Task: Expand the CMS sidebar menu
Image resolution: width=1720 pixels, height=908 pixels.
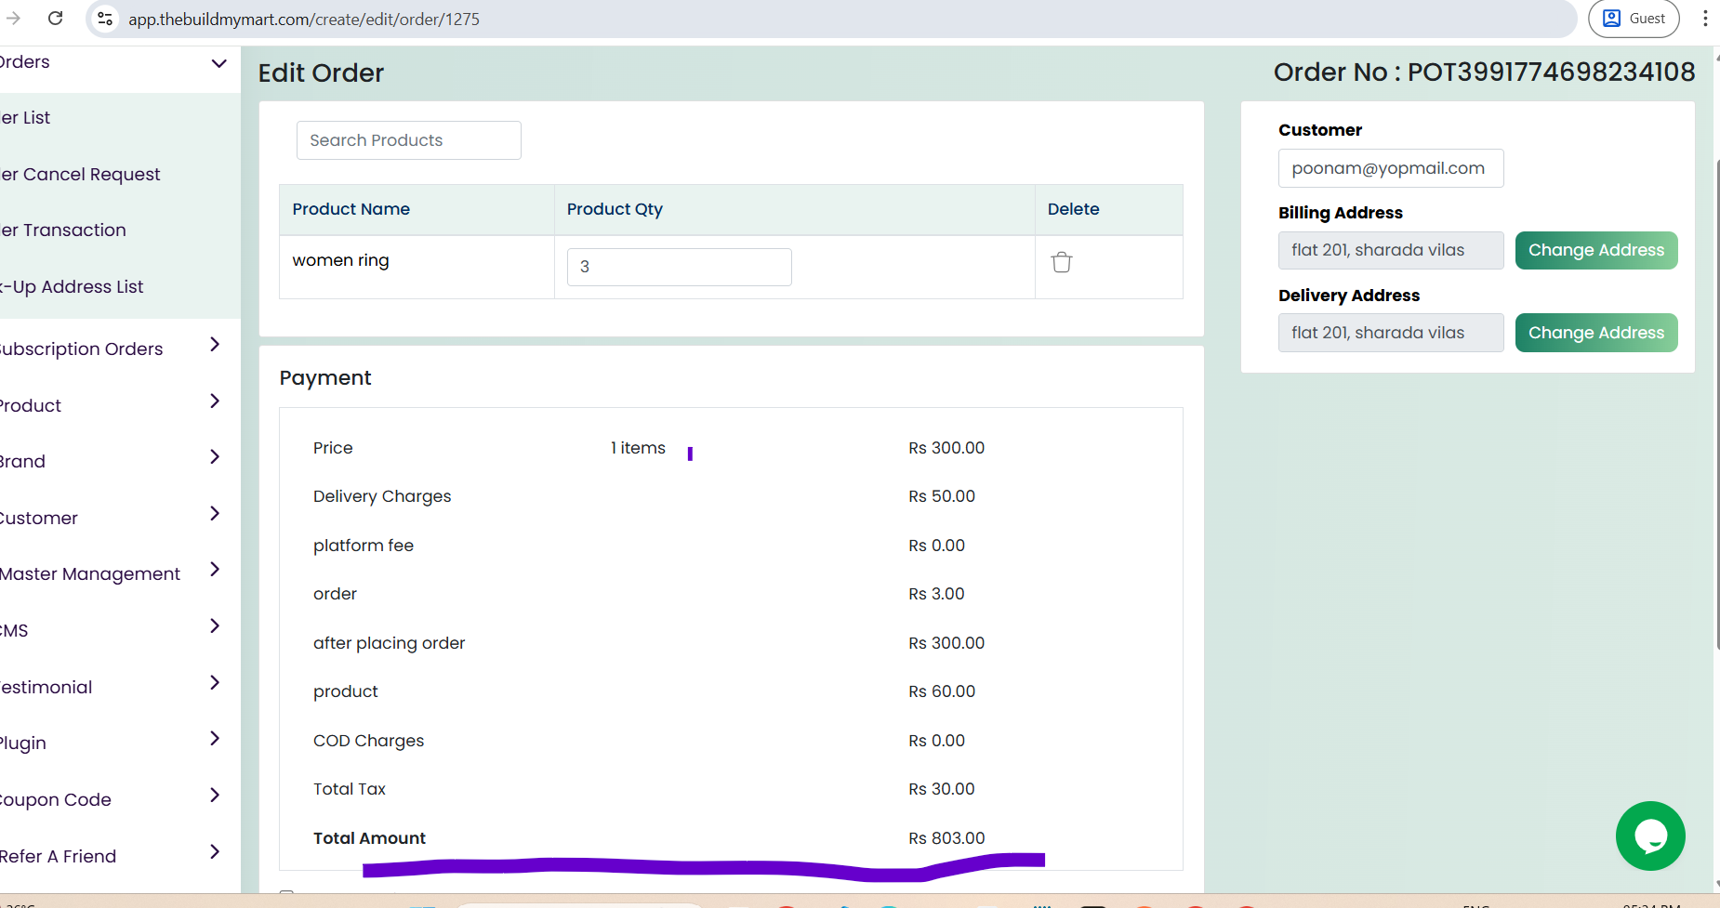Action: pos(215,626)
